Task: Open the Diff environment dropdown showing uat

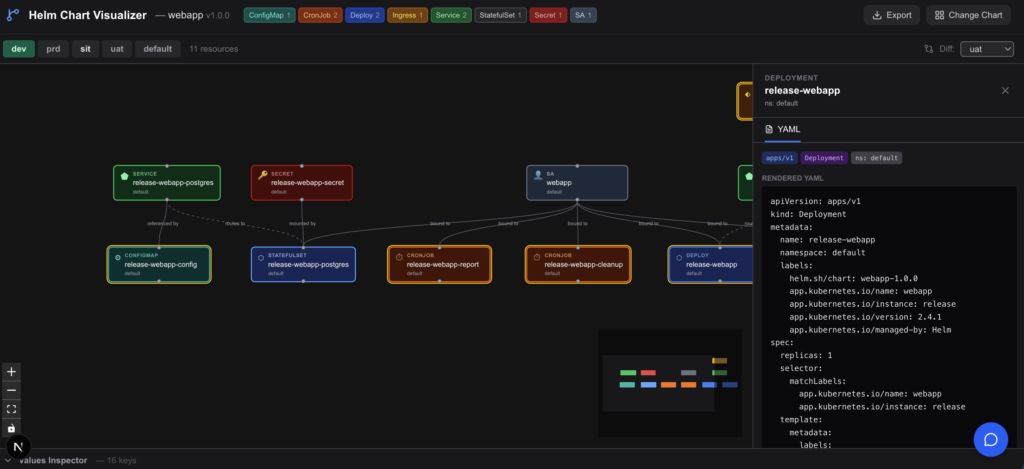Action: coord(987,49)
